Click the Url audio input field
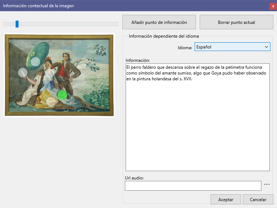This screenshot has height=208, width=277. point(193,186)
